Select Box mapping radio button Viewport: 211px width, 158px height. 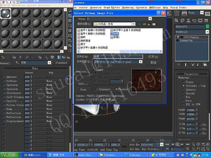click(184, 97)
